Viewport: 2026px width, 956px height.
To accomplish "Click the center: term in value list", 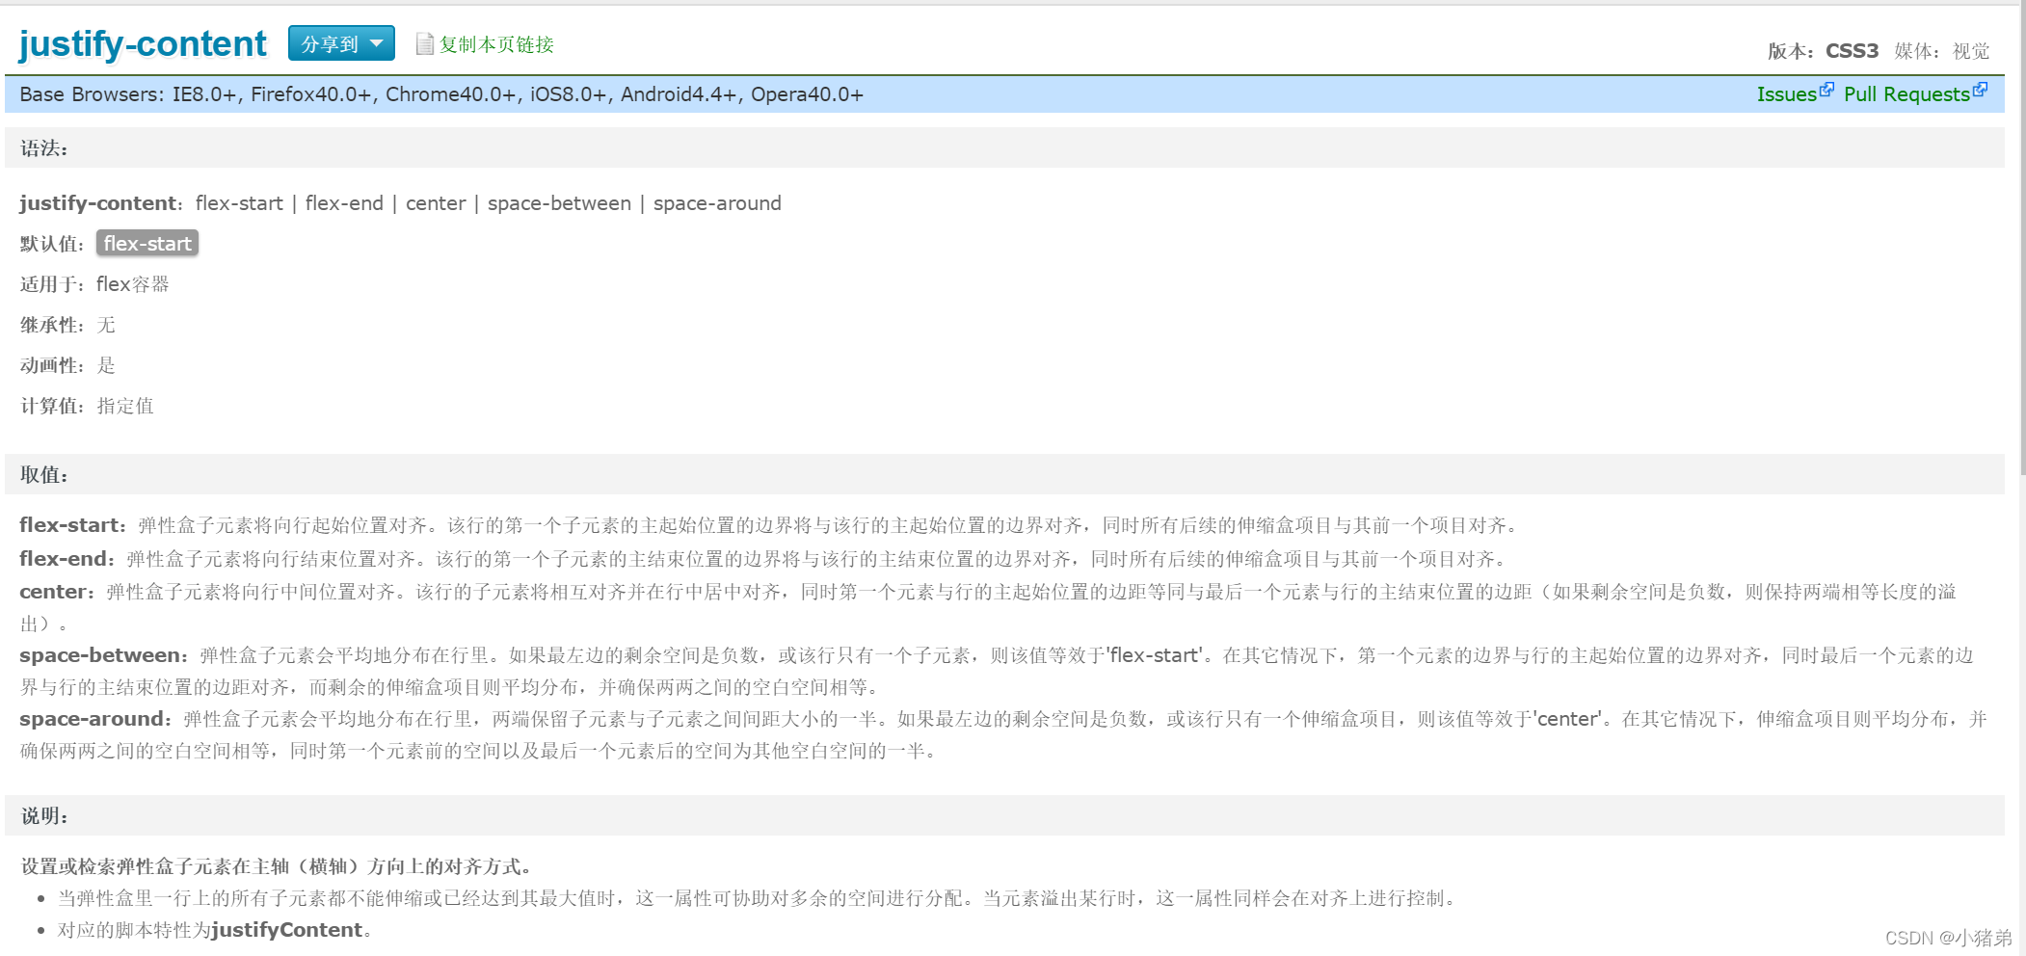I will click(x=57, y=592).
